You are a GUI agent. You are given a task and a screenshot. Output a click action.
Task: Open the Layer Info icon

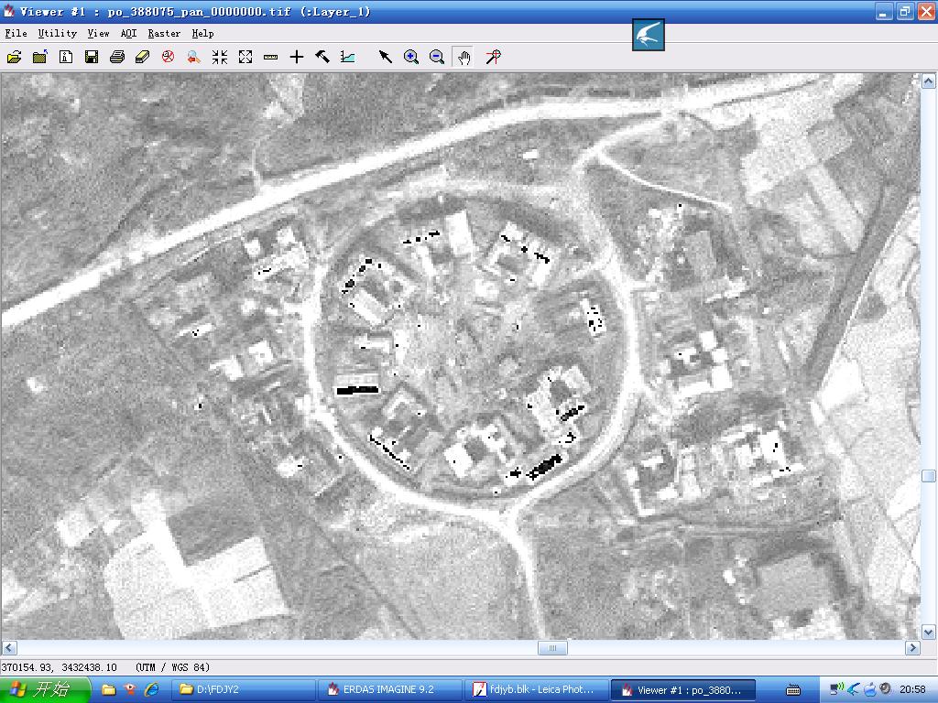(x=66, y=57)
